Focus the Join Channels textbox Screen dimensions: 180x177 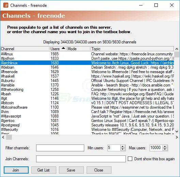tap(81, 159)
